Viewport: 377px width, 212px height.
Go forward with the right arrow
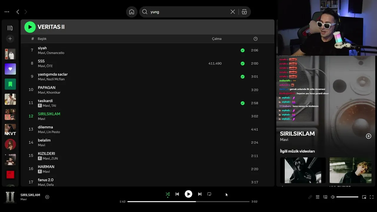tap(26, 12)
